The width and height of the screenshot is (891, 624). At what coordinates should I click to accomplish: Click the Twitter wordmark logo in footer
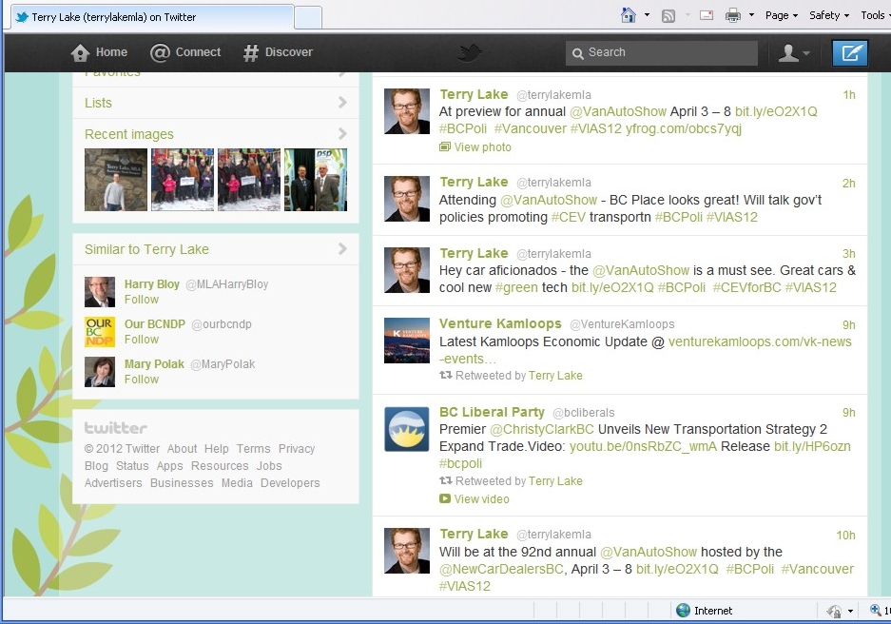[x=116, y=428]
